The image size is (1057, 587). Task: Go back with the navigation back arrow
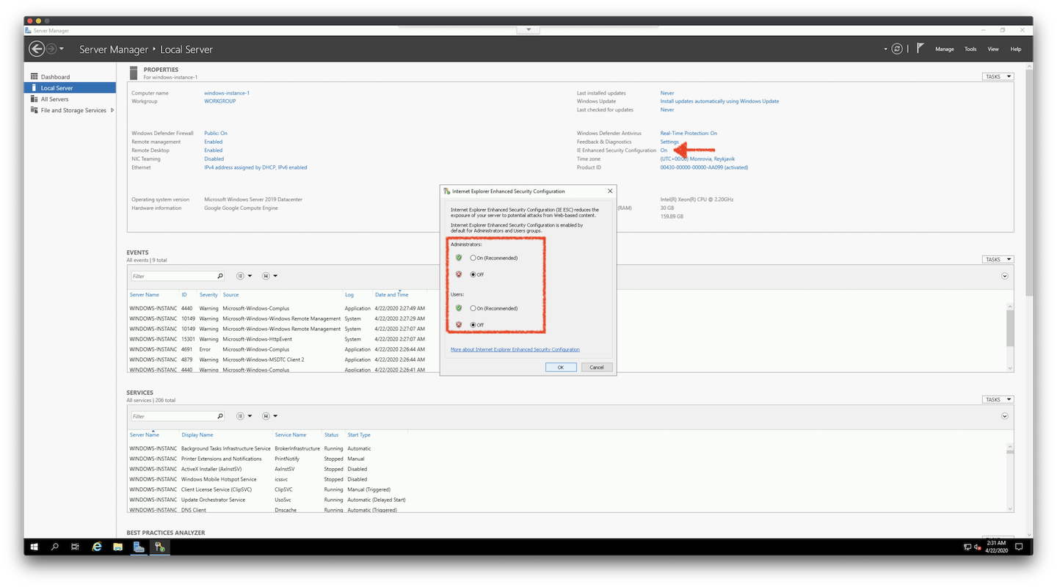pyautogui.click(x=37, y=49)
